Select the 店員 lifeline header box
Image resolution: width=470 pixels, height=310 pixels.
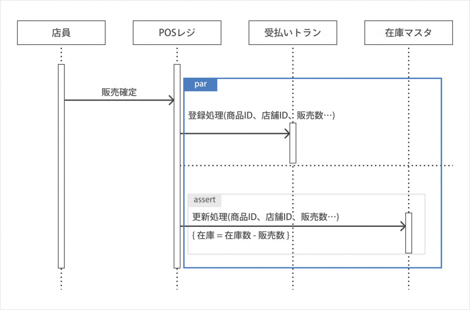61,33
